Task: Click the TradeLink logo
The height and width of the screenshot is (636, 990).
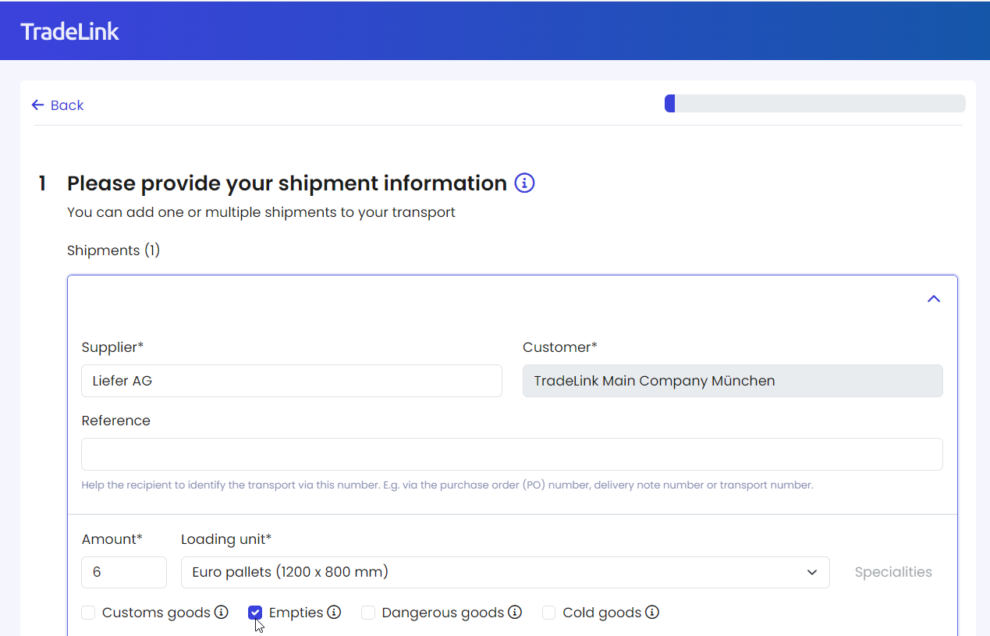Action: (x=69, y=31)
